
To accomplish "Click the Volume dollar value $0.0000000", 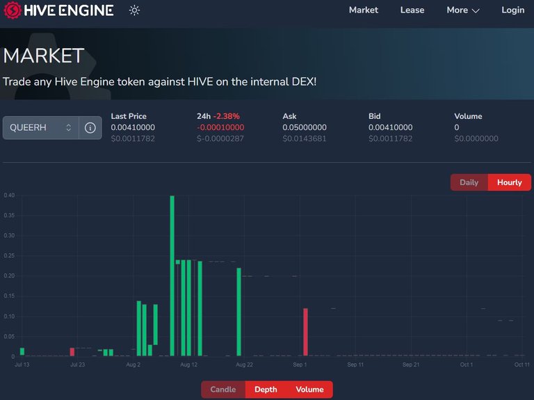I will click(476, 138).
